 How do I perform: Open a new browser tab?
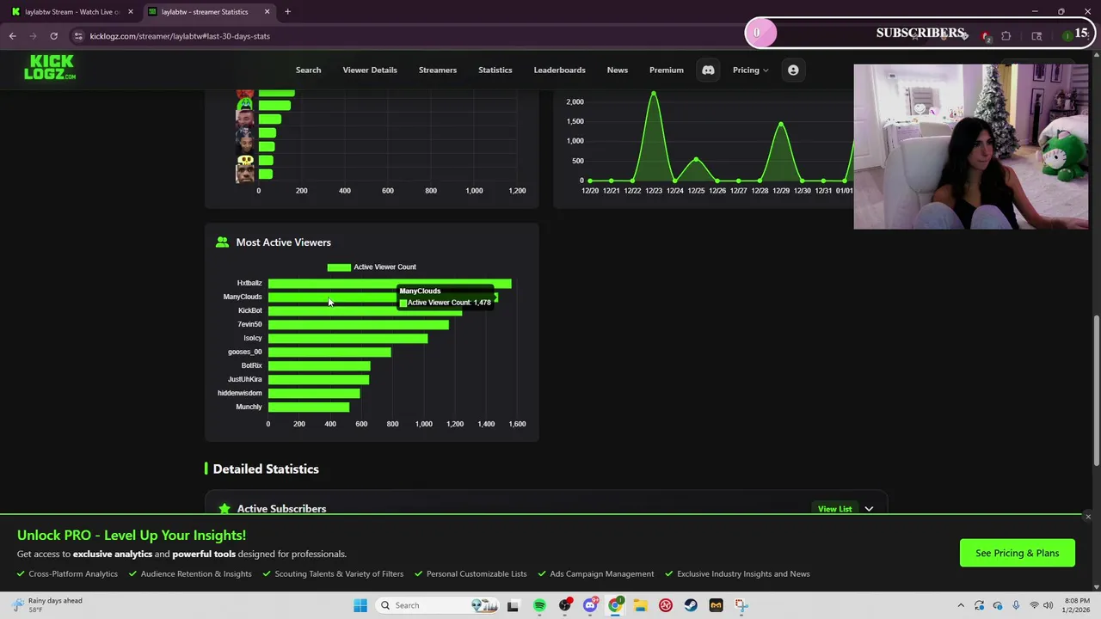tap(287, 12)
